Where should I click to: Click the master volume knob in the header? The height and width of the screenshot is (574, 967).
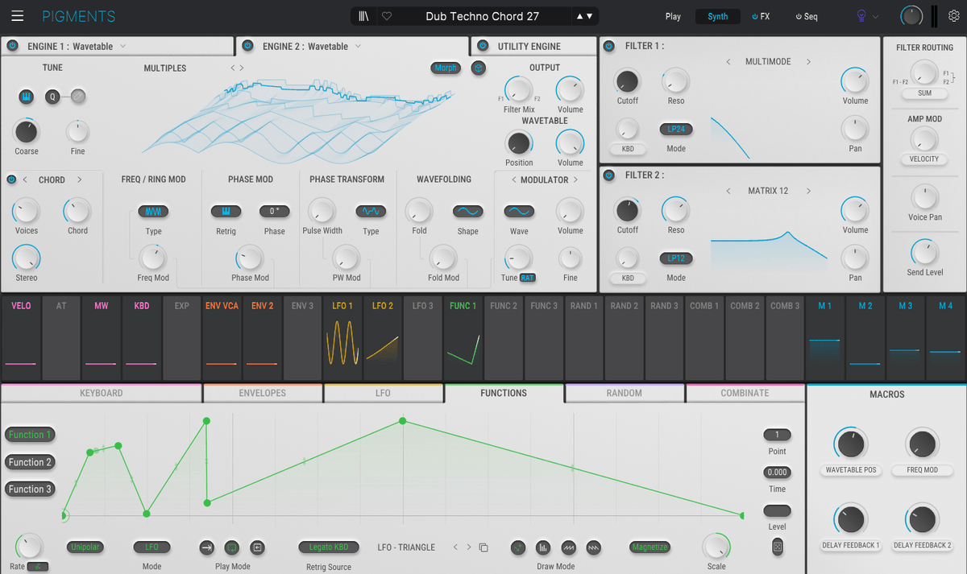(911, 16)
